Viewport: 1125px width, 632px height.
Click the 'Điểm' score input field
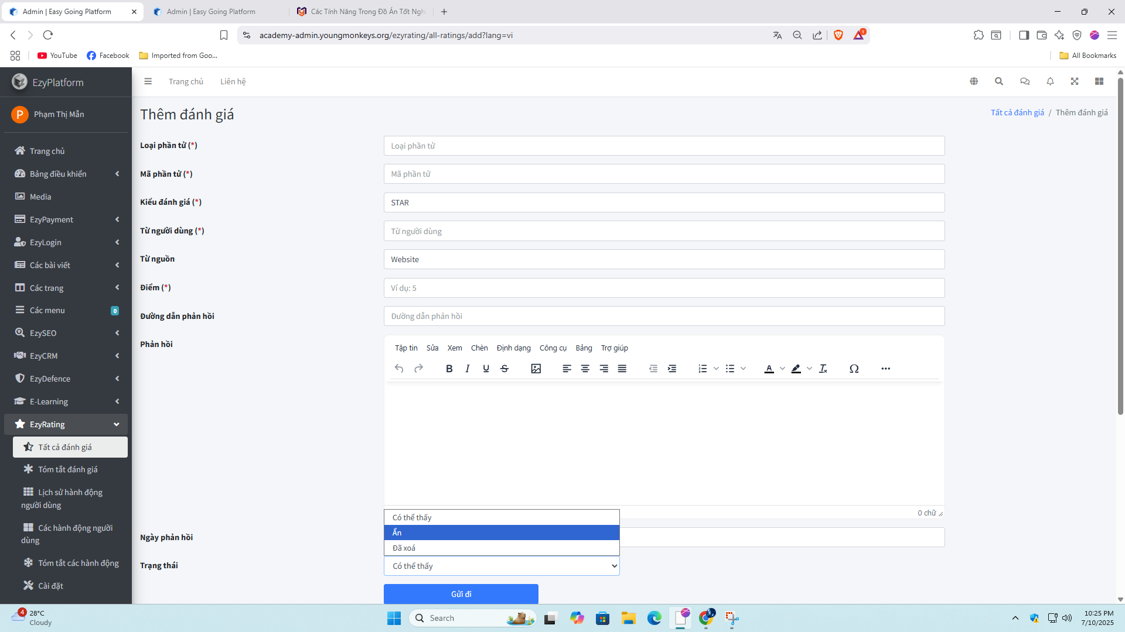tap(664, 287)
